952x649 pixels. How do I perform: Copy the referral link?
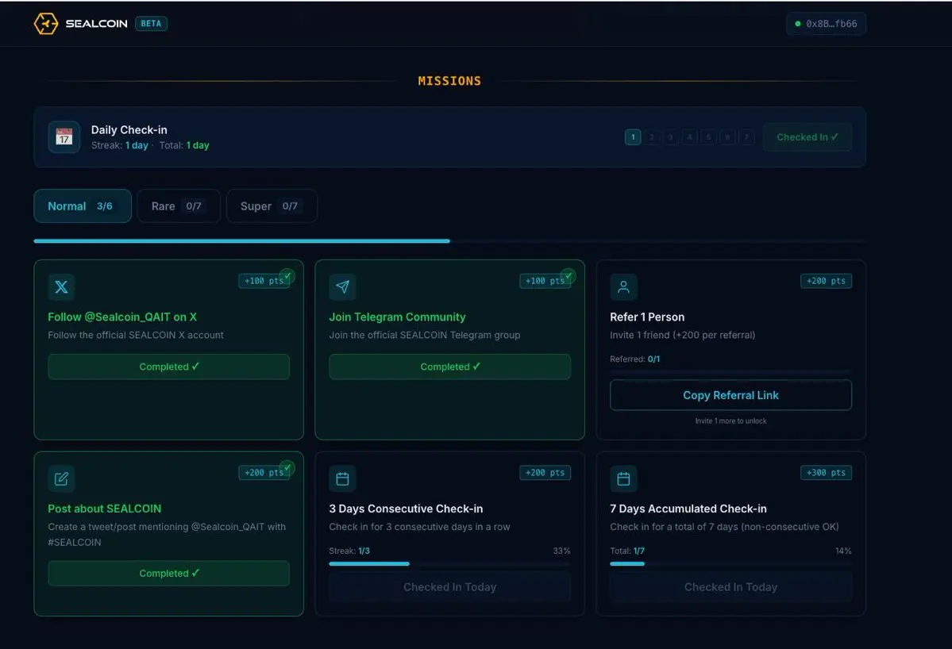pyautogui.click(x=731, y=395)
